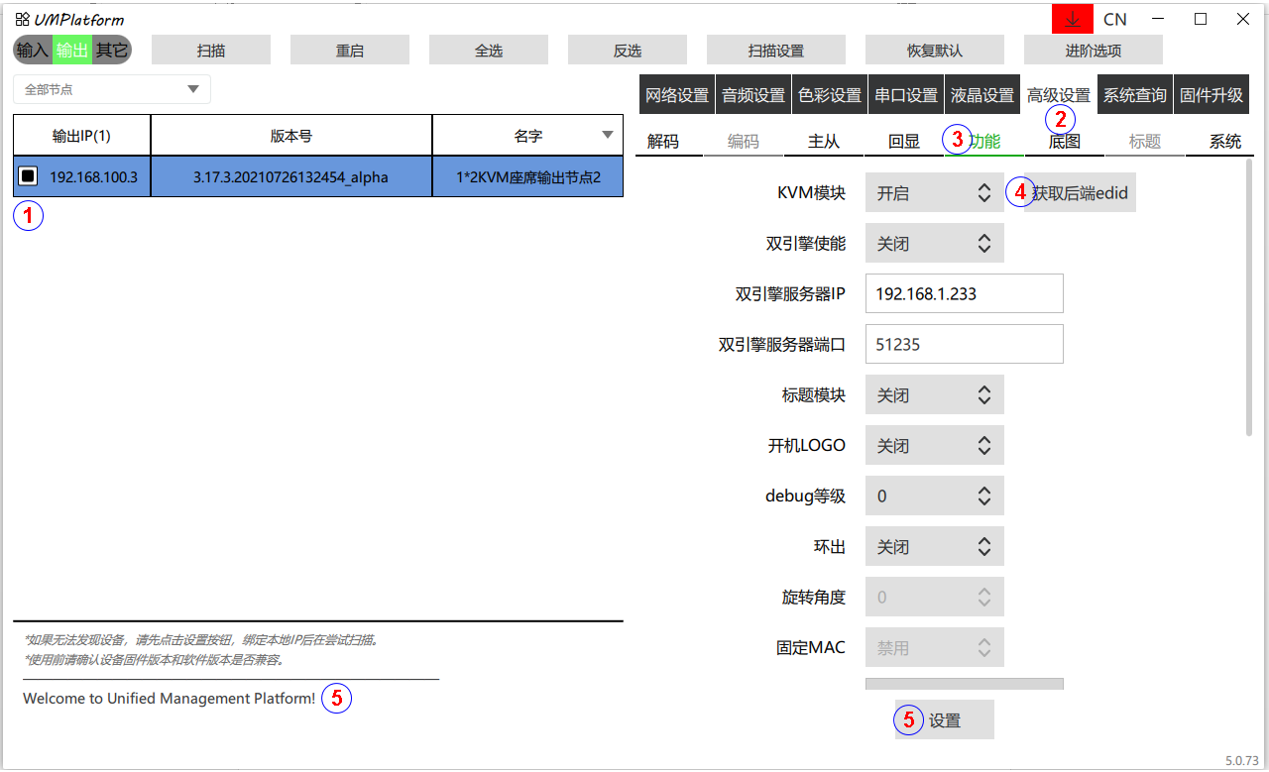Click the 双引擎服务器IP input field
The image size is (1269, 772).
(x=964, y=294)
